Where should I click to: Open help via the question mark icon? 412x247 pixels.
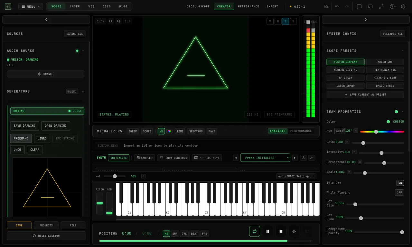pos(392,6)
